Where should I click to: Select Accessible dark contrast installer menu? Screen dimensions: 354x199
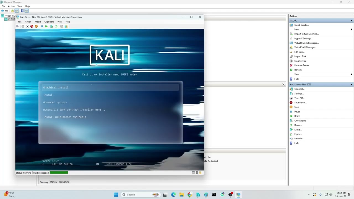pos(75,110)
